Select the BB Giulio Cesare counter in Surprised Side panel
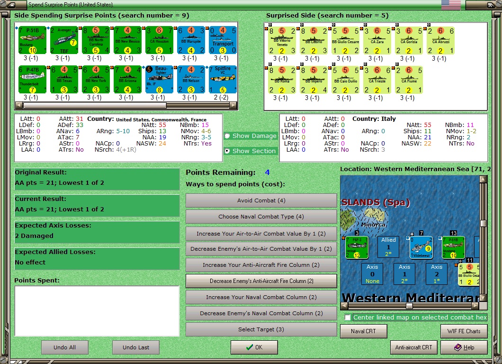Viewport: 502px width, 364px height. pos(345,41)
